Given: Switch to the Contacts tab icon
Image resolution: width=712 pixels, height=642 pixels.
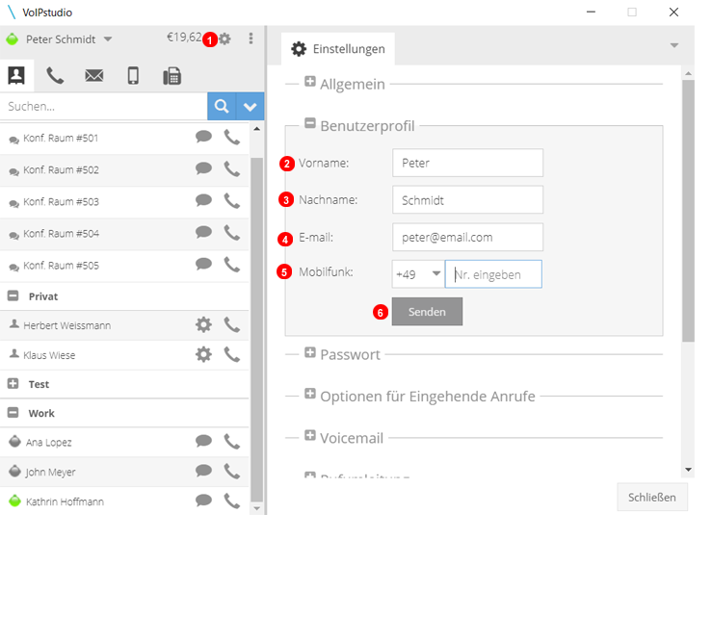Looking at the screenshot, I should [x=16, y=75].
